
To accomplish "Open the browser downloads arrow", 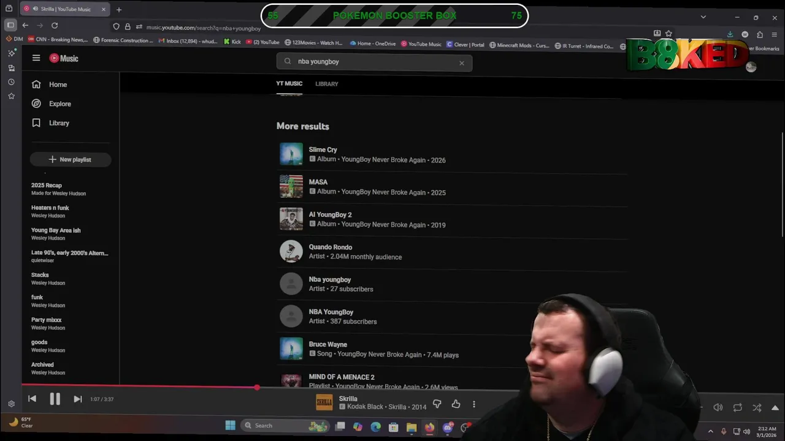I will tap(730, 34).
